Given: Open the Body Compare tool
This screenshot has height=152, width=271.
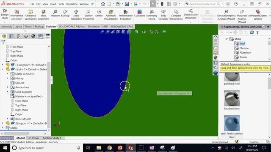Looking at the screenshot, I should point(163,15).
